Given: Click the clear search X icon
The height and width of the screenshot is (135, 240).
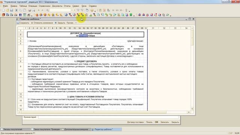Looking at the screenshot, I should point(75,10).
